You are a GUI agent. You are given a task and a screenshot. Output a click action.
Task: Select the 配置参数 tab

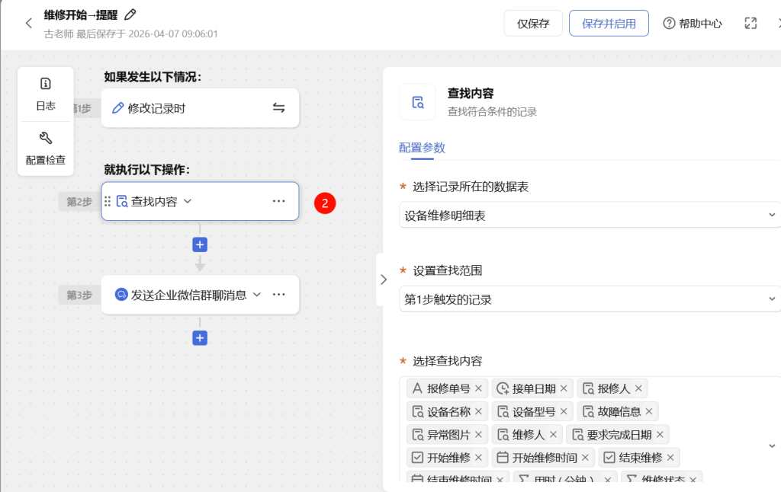click(x=422, y=148)
